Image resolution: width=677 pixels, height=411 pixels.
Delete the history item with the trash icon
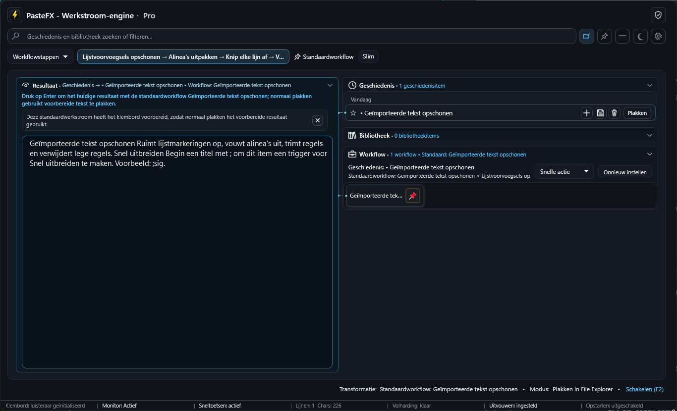click(615, 113)
